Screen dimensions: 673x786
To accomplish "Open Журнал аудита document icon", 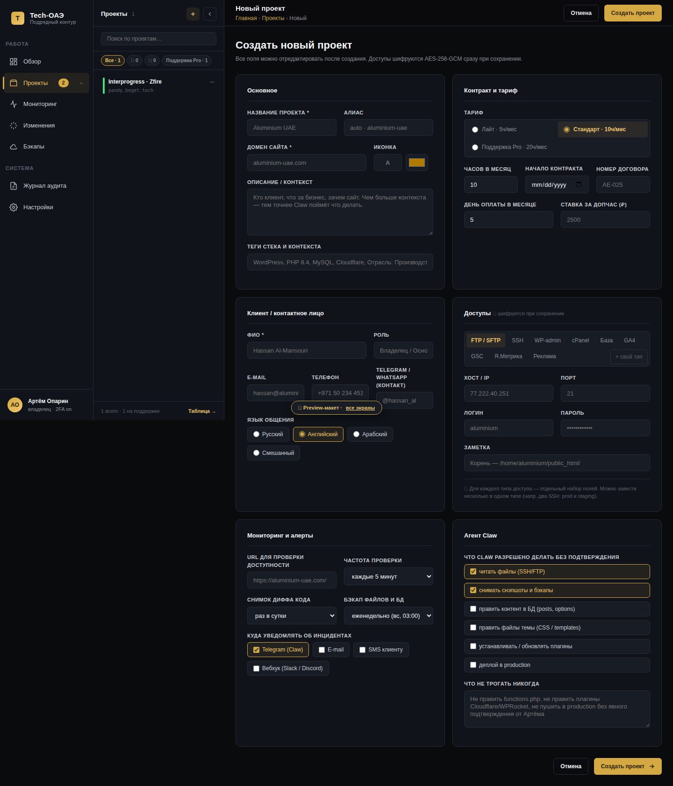I will 14,186.
